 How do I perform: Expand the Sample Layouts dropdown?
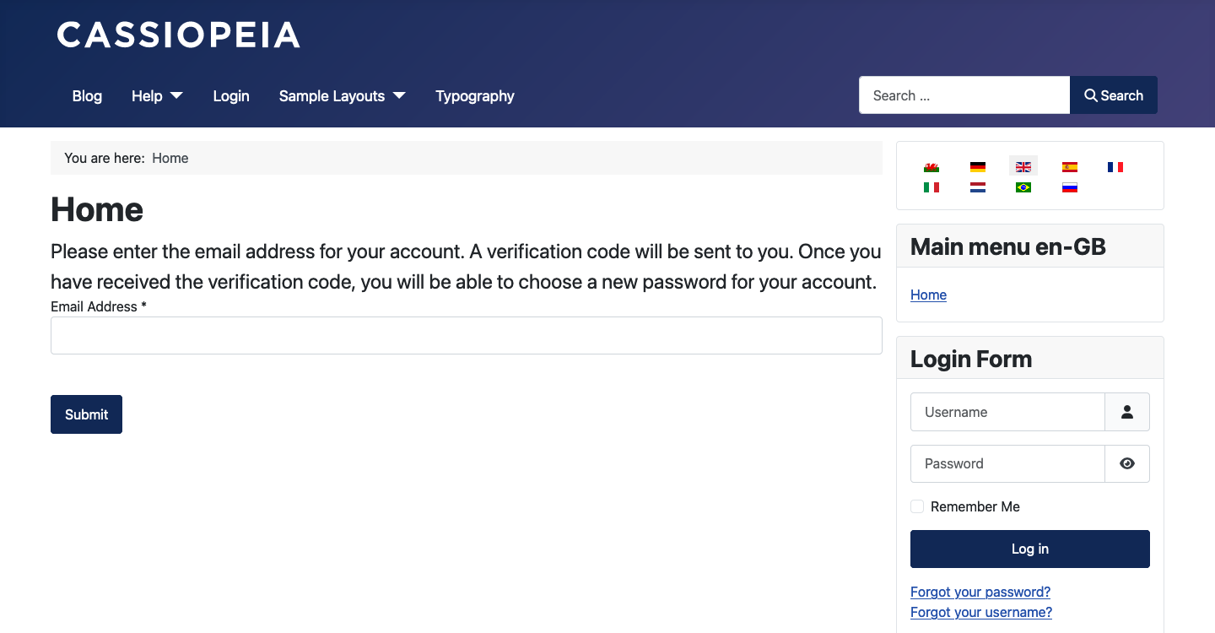(332, 95)
